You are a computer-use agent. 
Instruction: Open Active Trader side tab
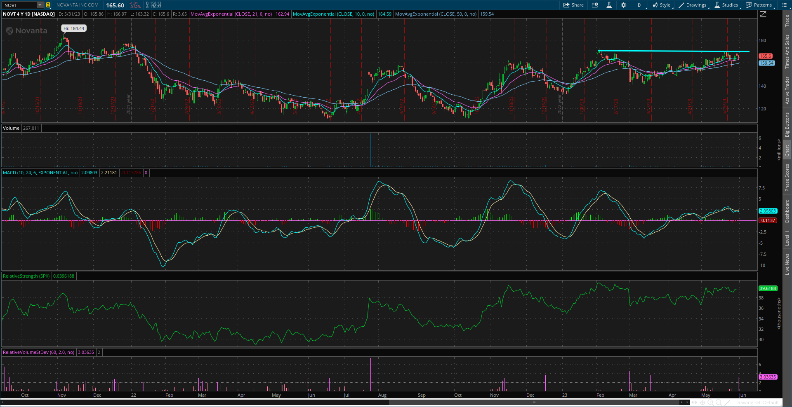(787, 90)
